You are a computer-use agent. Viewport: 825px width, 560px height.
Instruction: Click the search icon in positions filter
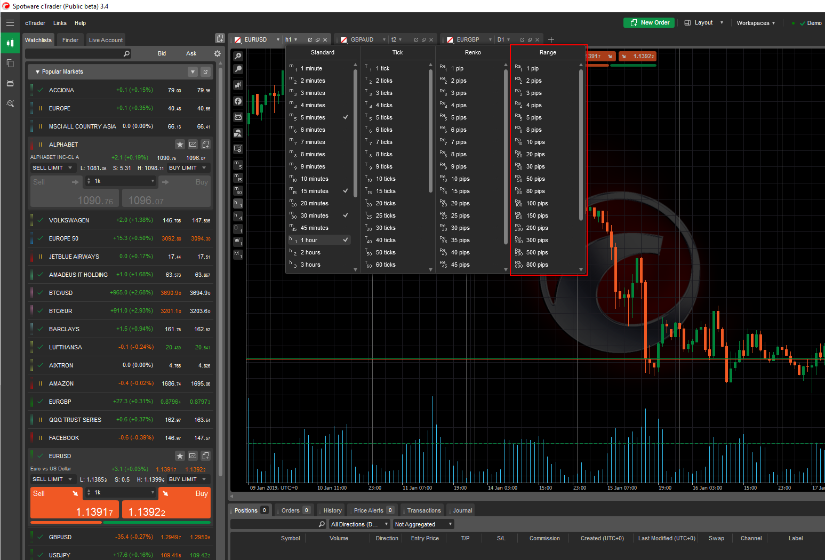(x=322, y=524)
